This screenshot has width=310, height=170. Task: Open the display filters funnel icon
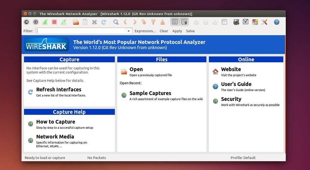246,22
